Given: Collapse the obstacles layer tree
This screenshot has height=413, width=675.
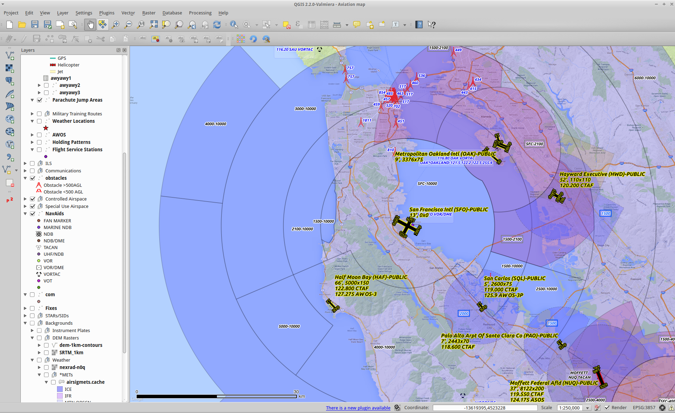Looking at the screenshot, I should [25, 178].
